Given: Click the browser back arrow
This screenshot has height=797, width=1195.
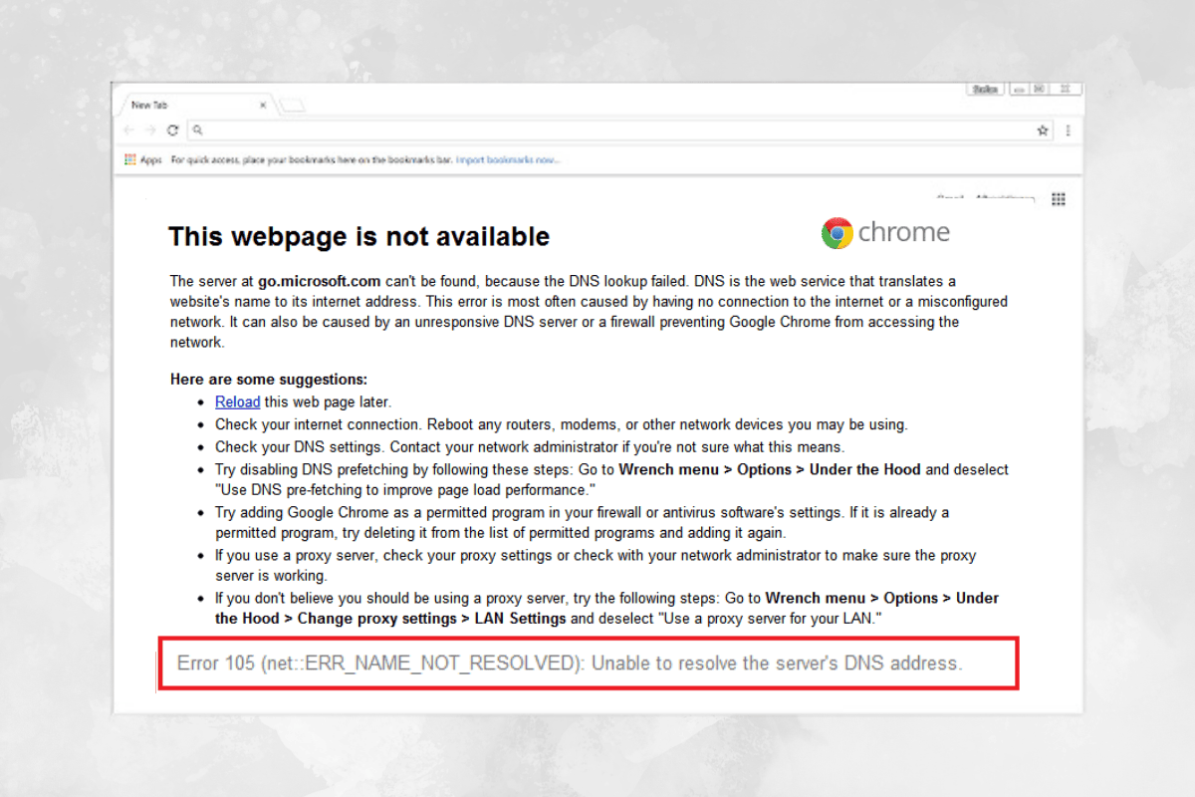Looking at the screenshot, I should (x=128, y=131).
